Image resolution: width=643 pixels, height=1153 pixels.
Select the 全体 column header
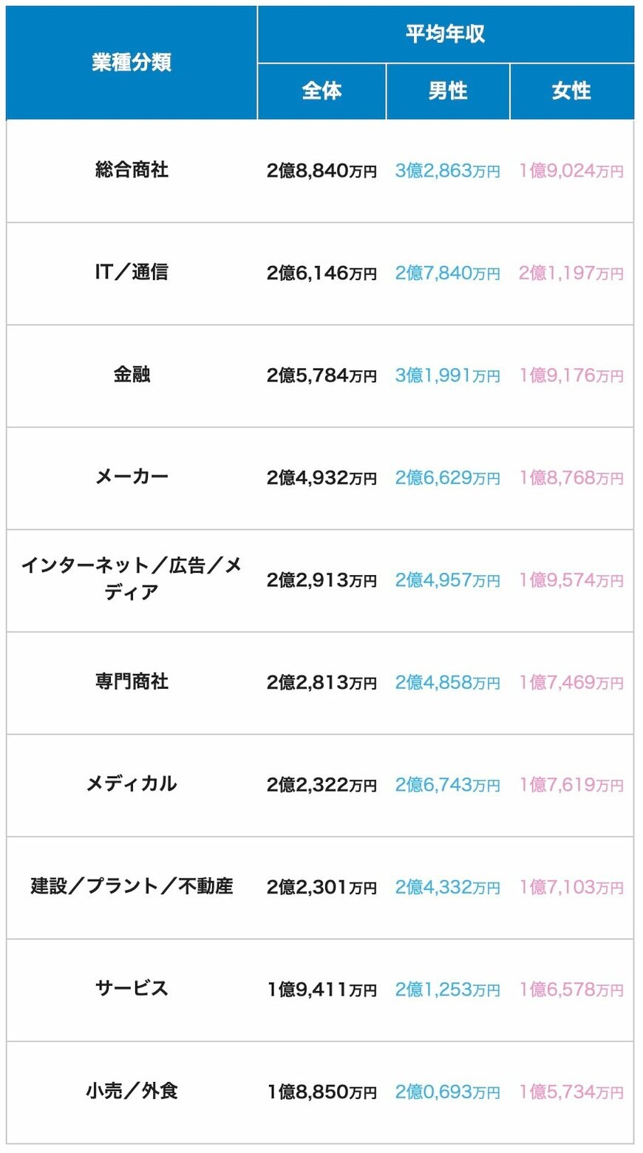click(321, 91)
